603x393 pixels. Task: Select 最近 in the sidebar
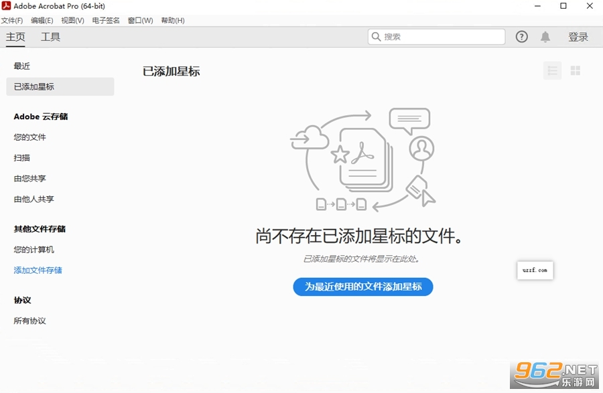pos(22,66)
